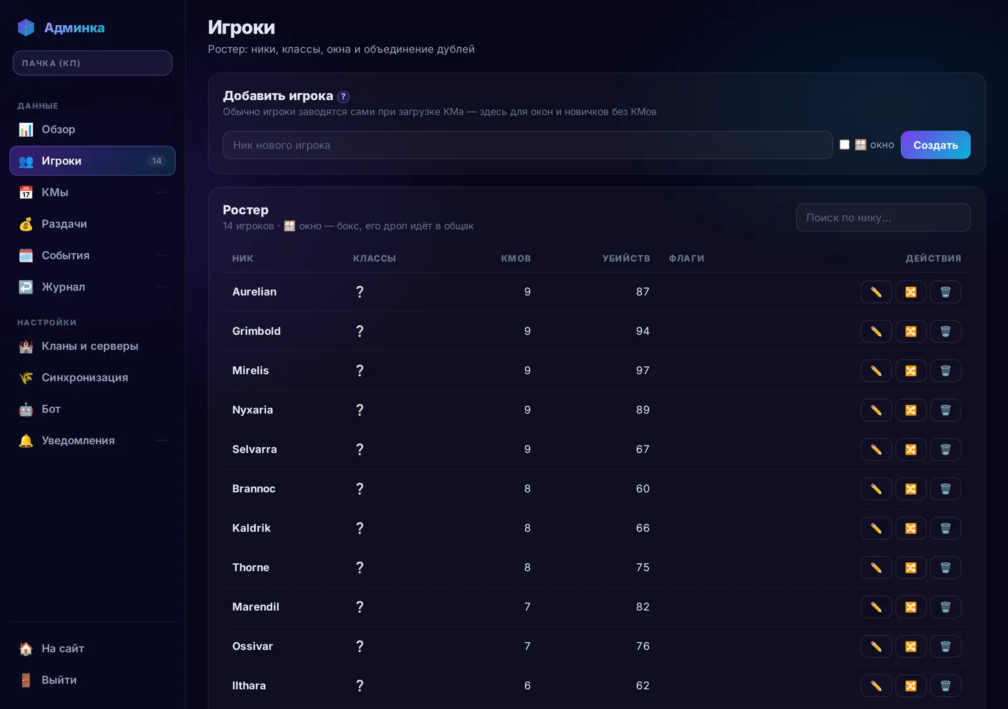Image resolution: width=1008 pixels, height=709 pixels.
Task: Click the КМОВ column header
Action: (516, 258)
